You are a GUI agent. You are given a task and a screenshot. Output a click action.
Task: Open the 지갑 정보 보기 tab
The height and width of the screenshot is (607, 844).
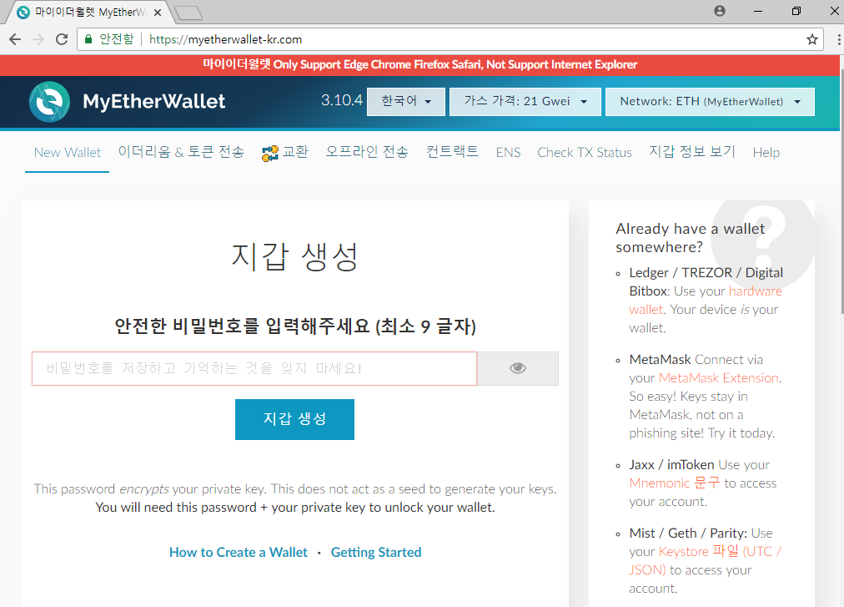(x=692, y=152)
